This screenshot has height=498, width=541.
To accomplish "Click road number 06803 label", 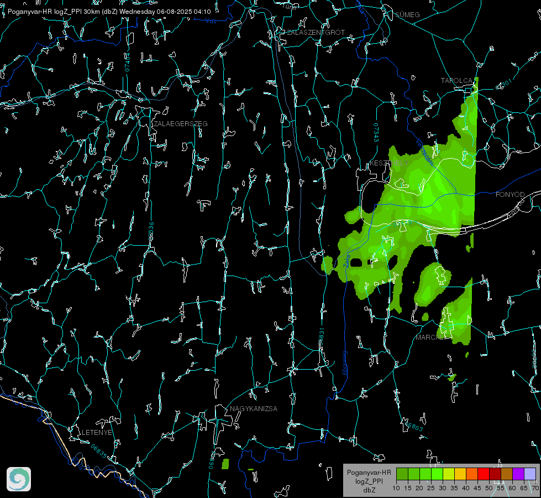I will click(x=414, y=426).
